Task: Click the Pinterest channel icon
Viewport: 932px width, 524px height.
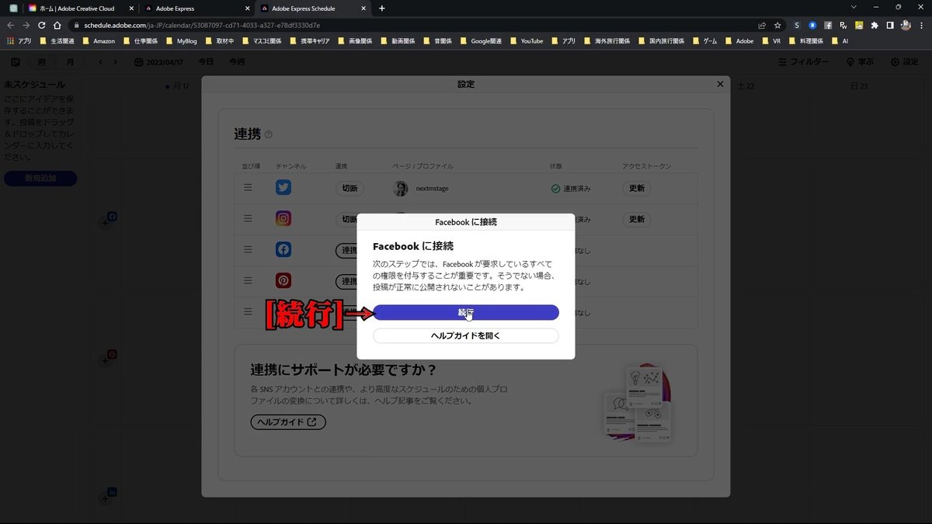Action: [x=283, y=281]
